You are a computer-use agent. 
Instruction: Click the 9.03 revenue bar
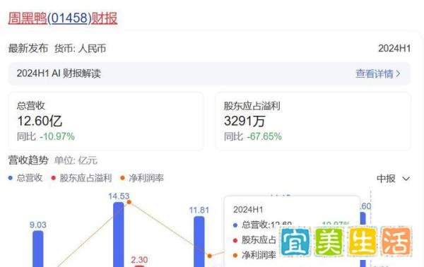pos(38,249)
